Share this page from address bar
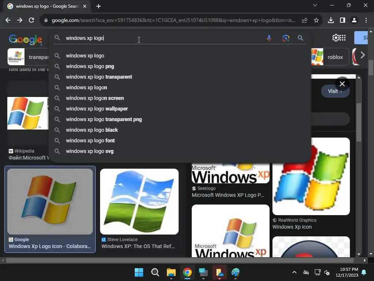Screen dimensions: 374x281 tap(305, 20)
